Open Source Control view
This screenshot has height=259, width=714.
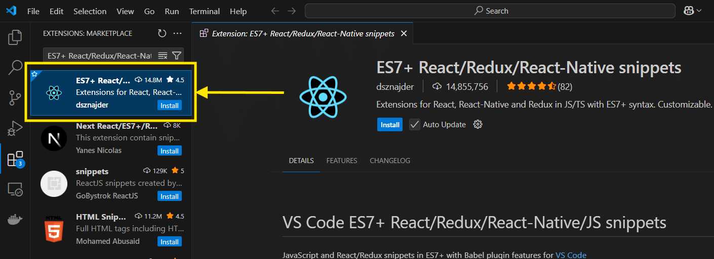pyautogui.click(x=15, y=98)
